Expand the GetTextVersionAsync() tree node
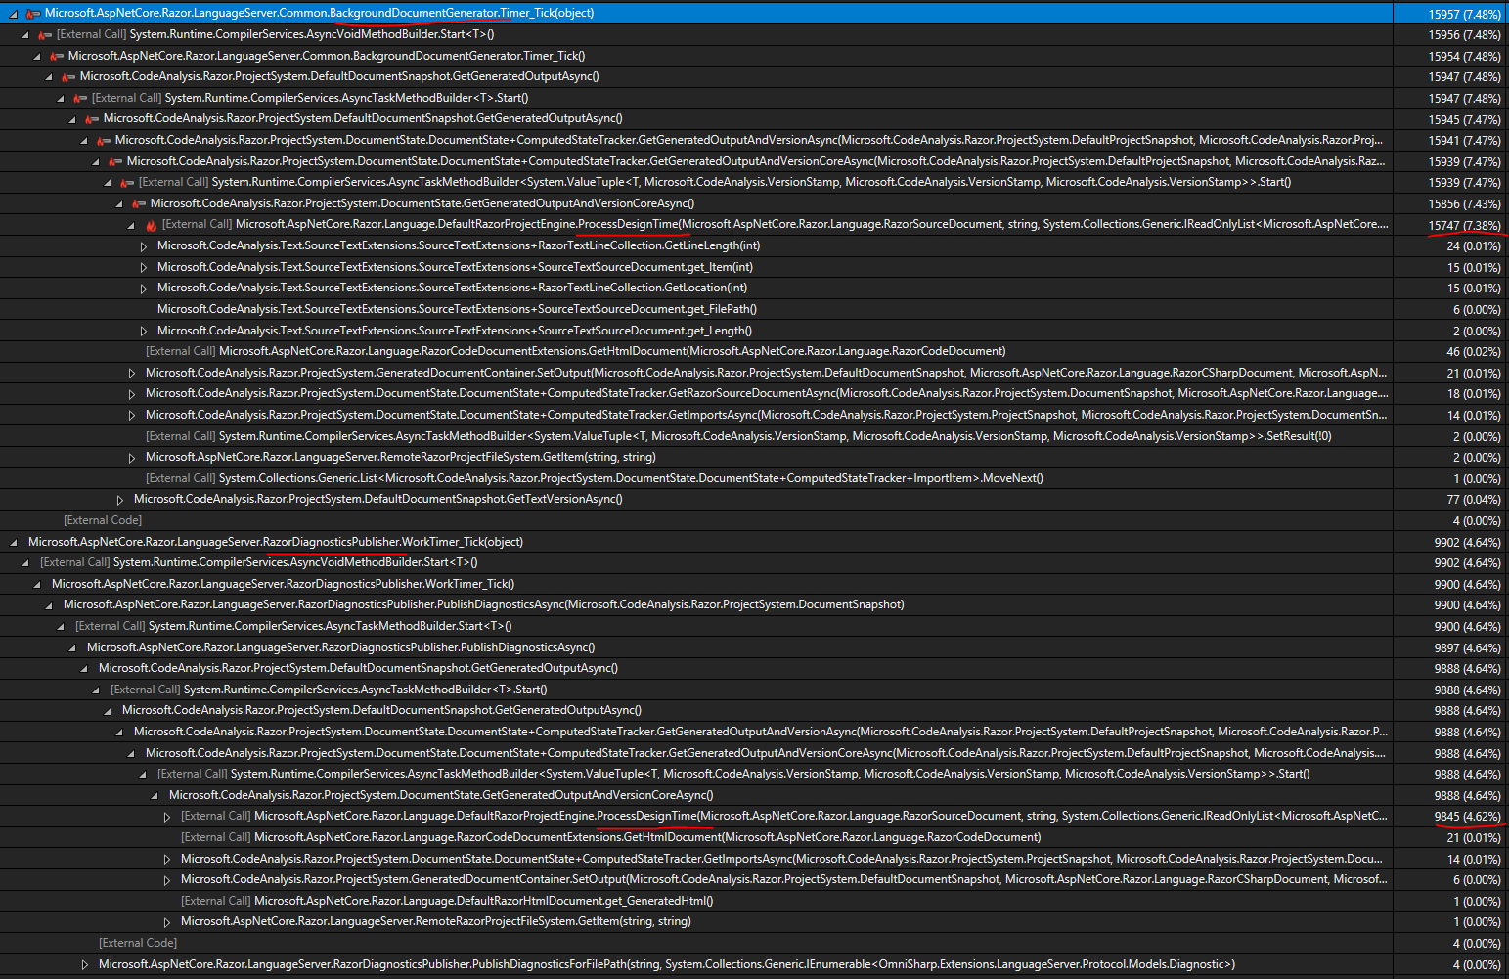1509x979 pixels. pyautogui.click(x=120, y=498)
